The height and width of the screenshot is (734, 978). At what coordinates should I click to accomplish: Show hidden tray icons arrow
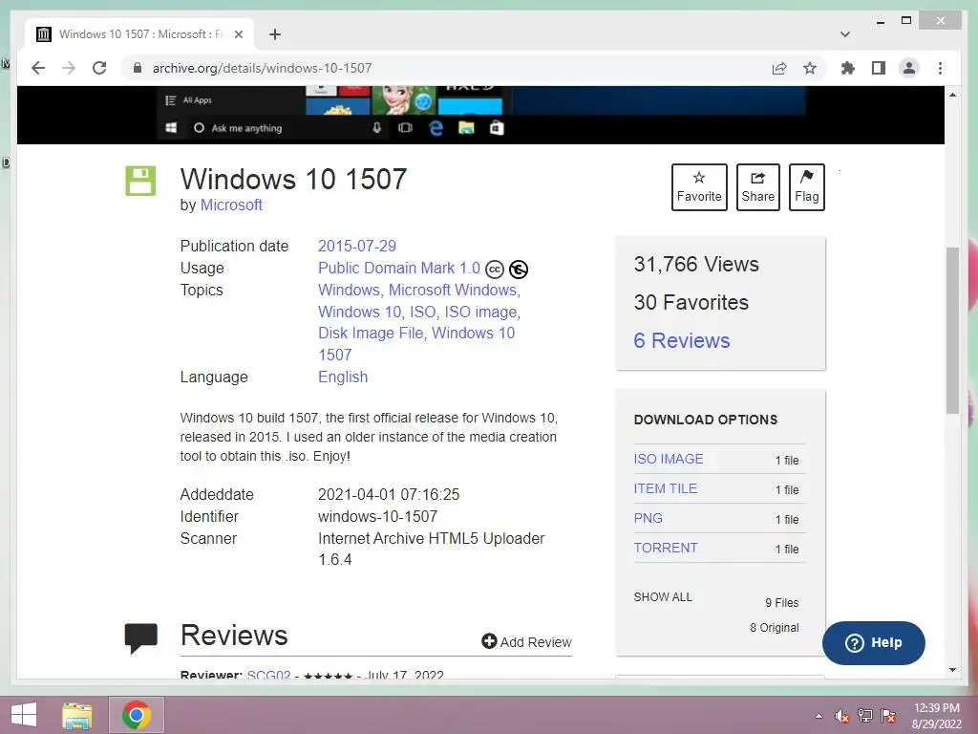pos(819,716)
